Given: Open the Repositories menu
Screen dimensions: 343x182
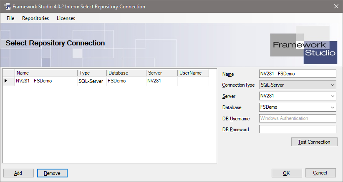Looking at the screenshot, I should (x=35, y=18).
